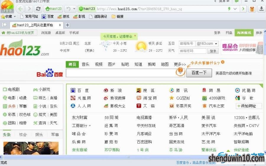
Task: Click the 小游戏 gamepad icon
Action: 35,90
